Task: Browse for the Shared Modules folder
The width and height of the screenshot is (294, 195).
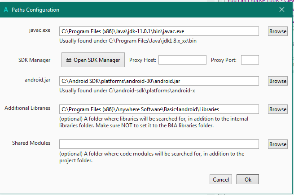Action: point(277,144)
